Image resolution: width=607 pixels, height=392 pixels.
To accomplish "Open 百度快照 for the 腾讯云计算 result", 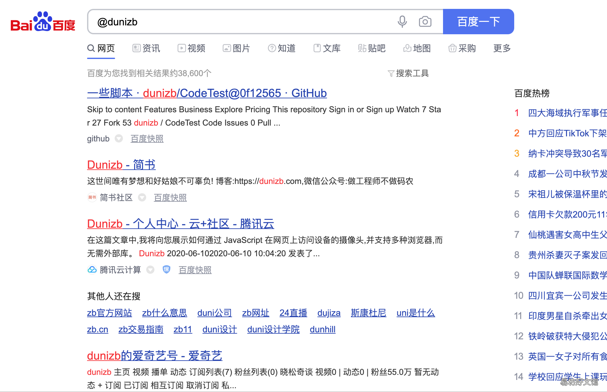I will click(x=195, y=270).
